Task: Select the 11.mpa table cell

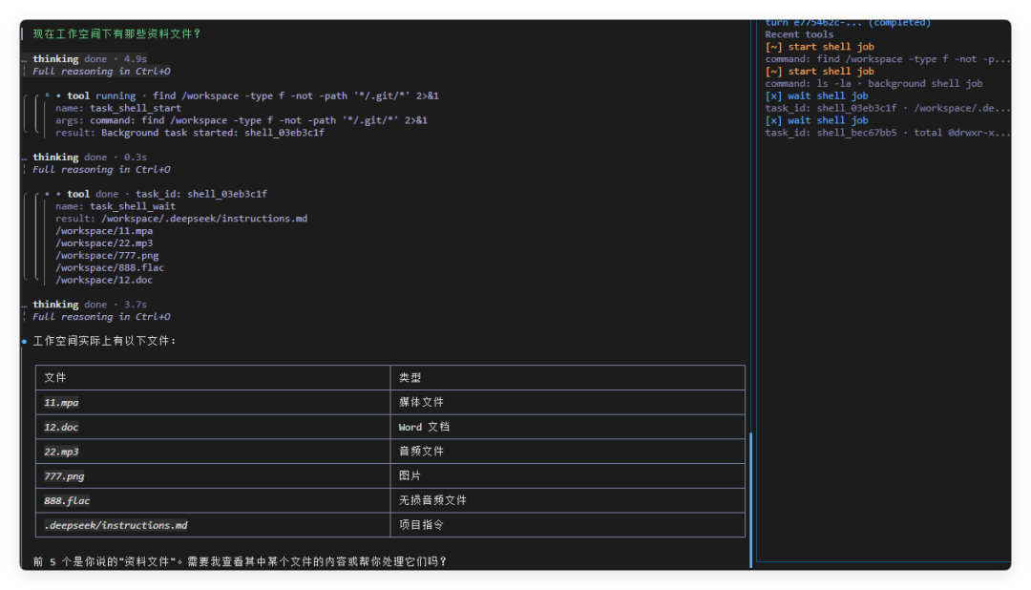Action: coord(213,403)
